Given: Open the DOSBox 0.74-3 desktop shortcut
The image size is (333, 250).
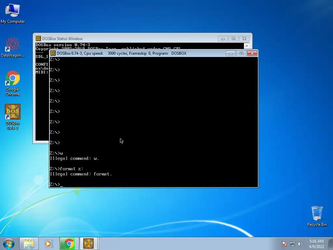Looking at the screenshot, I should 13,117.
